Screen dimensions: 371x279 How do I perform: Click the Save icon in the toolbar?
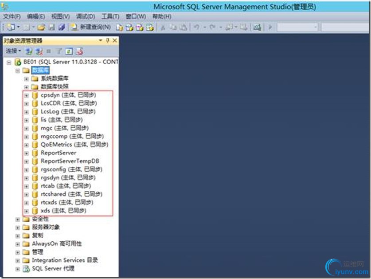coord(51,27)
